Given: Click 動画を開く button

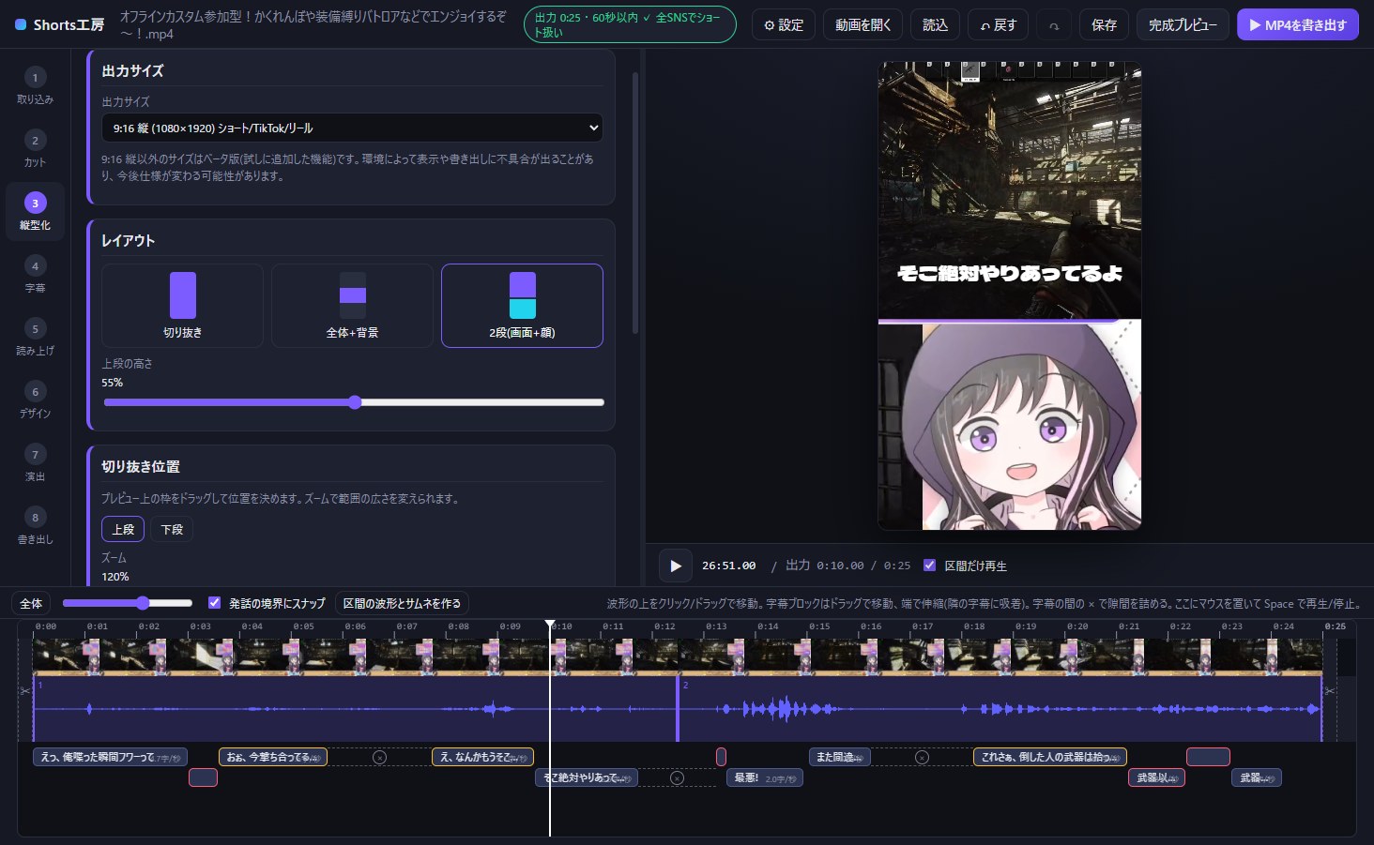Looking at the screenshot, I should click(x=863, y=25).
